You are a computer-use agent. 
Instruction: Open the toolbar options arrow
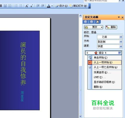[x=90, y=6]
